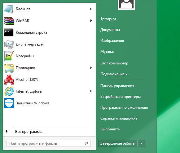Start Диспетчер задач via its monitor icon

tap(9, 44)
